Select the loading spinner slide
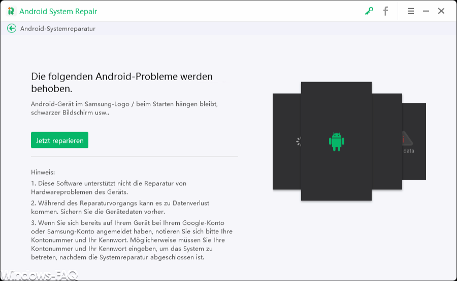This screenshot has width=457, height=281. point(287,142)
